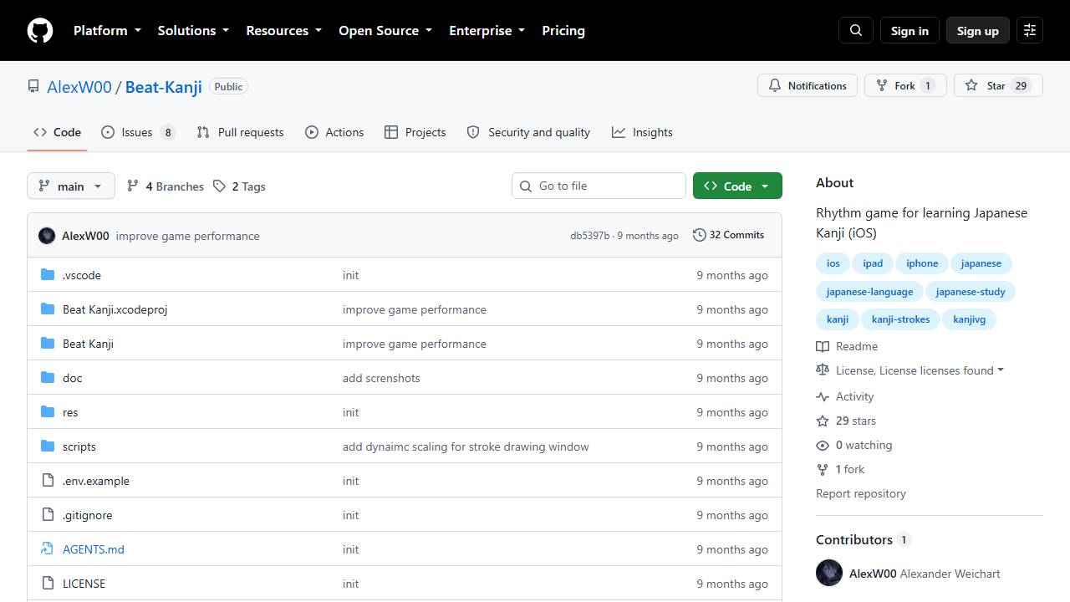Select the kanji-strokes topic tag
1070x602 pixels.
click(x=900, y=319)
